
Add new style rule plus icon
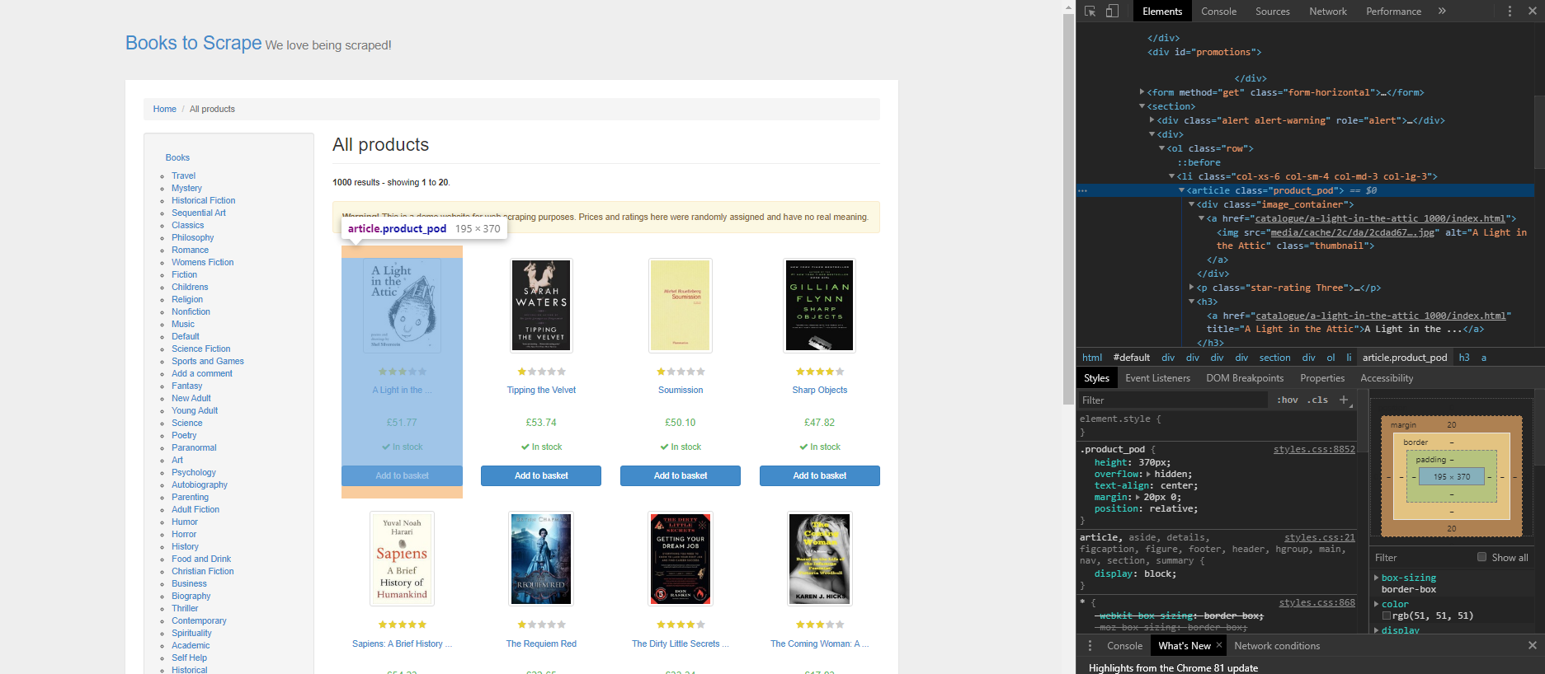1343,400
